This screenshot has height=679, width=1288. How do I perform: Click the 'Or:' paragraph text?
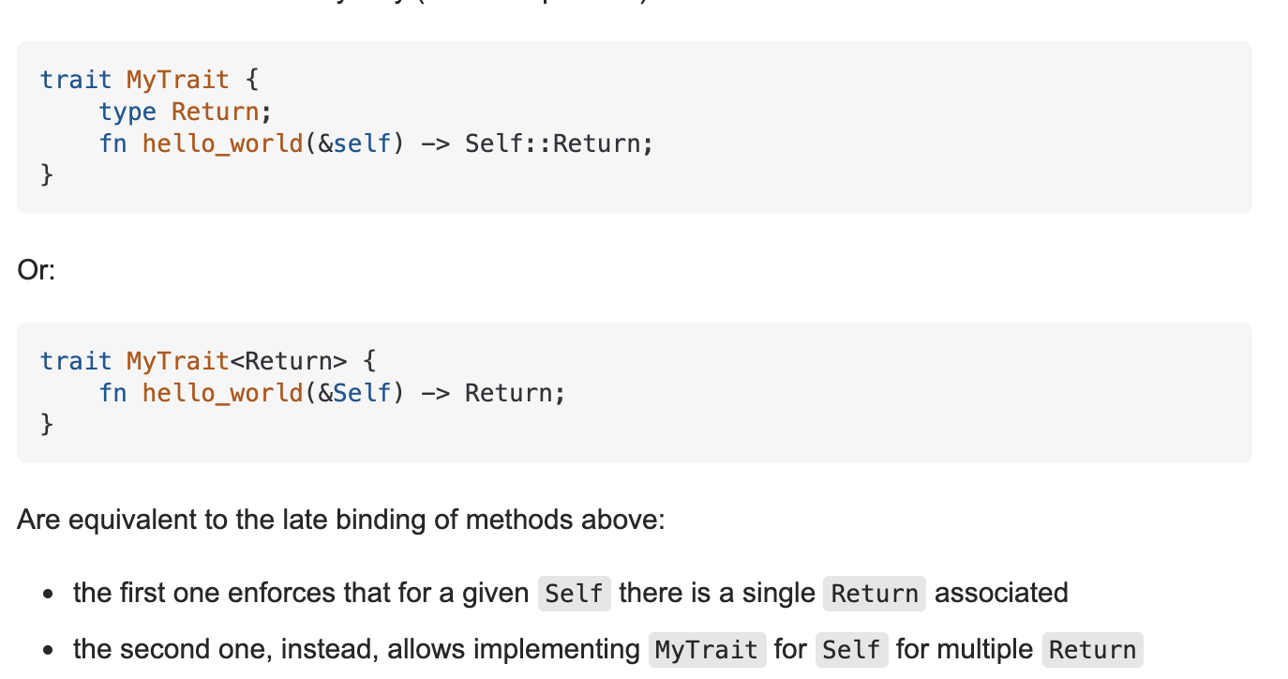point(37,270)
